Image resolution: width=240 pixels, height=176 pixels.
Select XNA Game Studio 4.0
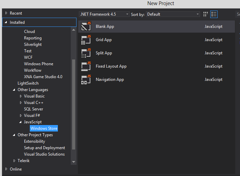click(43, 77)
